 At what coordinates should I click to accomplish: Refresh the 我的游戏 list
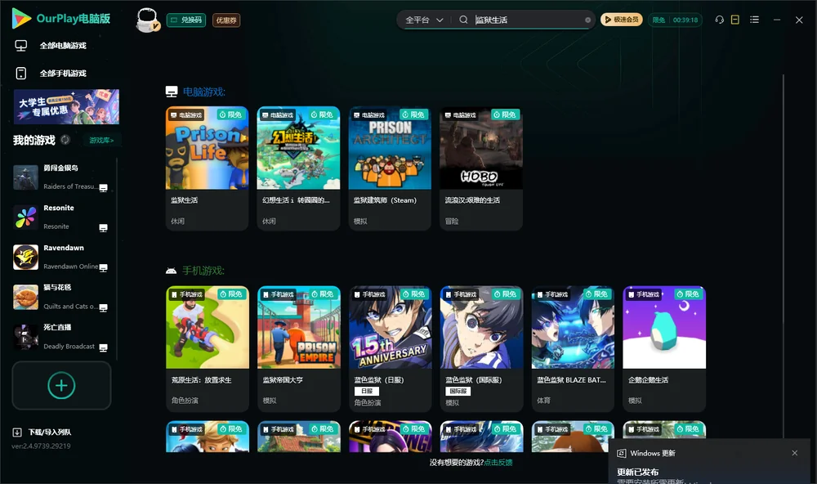pyautogui.click(x=65, y=140)
